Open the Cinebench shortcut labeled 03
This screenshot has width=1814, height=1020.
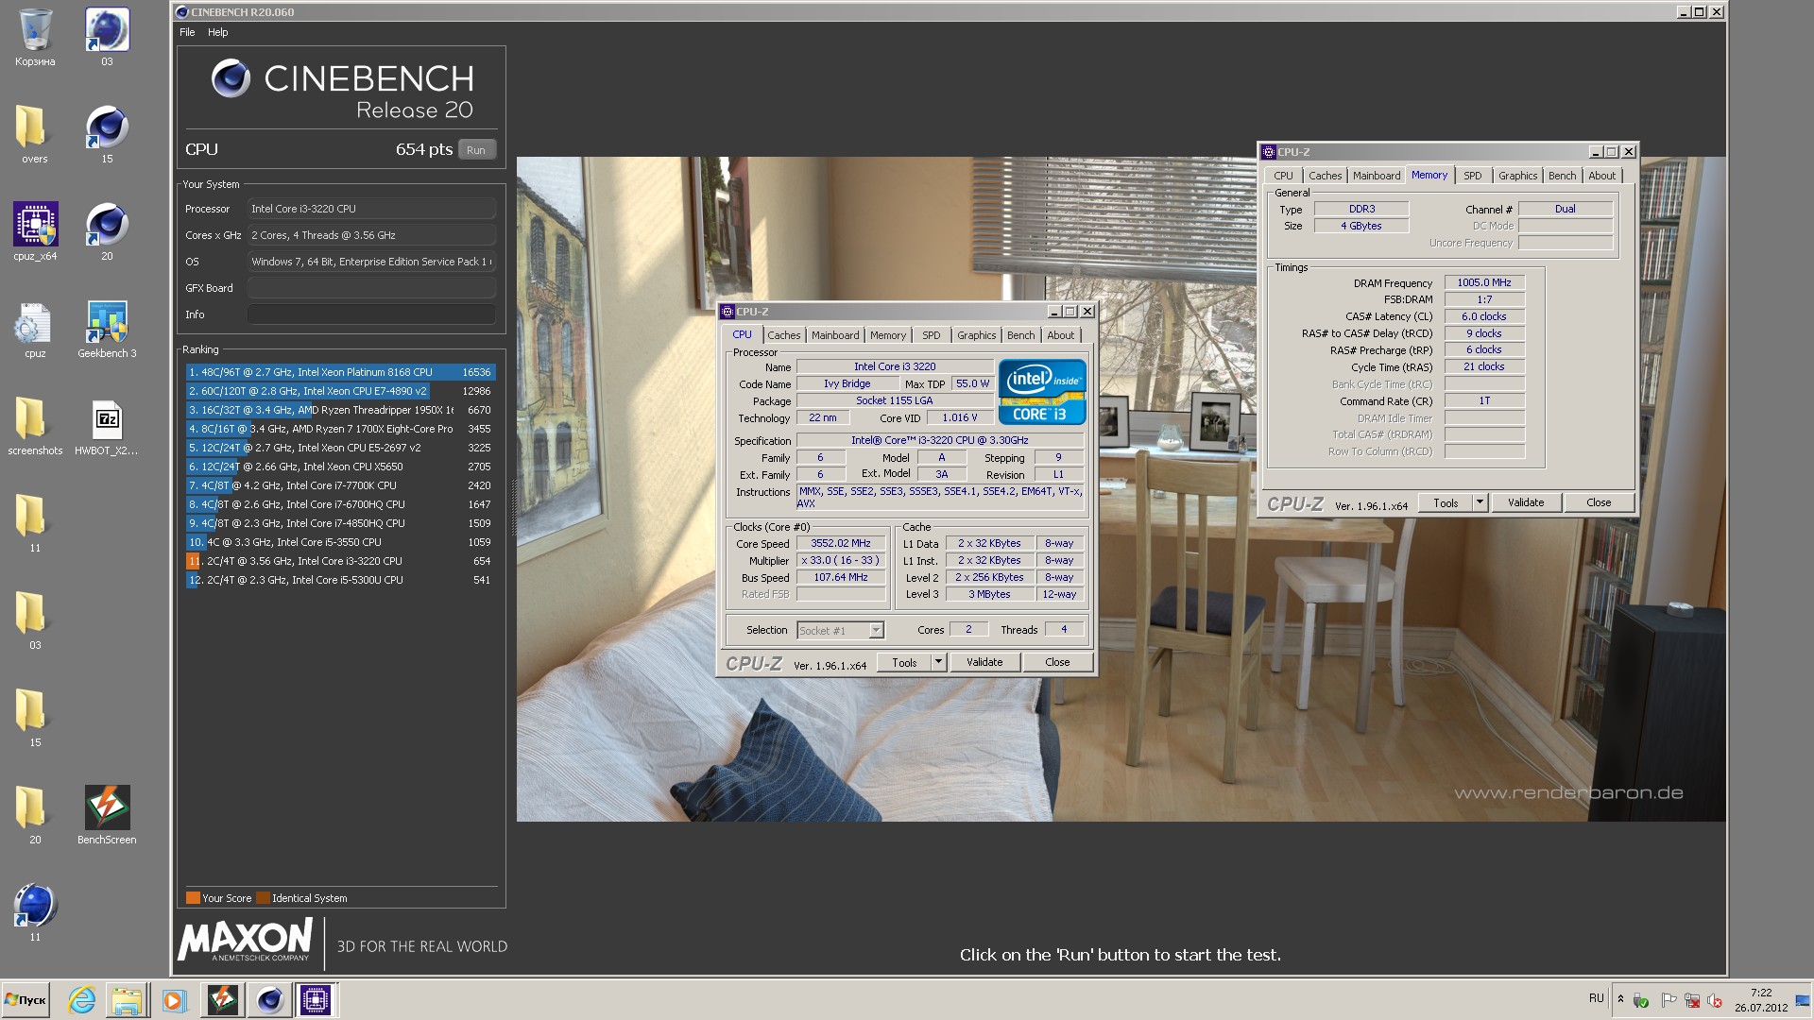(107, 38)
